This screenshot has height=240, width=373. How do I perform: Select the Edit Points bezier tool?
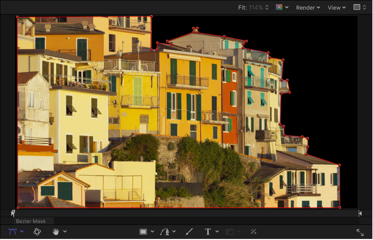(12, 232)
